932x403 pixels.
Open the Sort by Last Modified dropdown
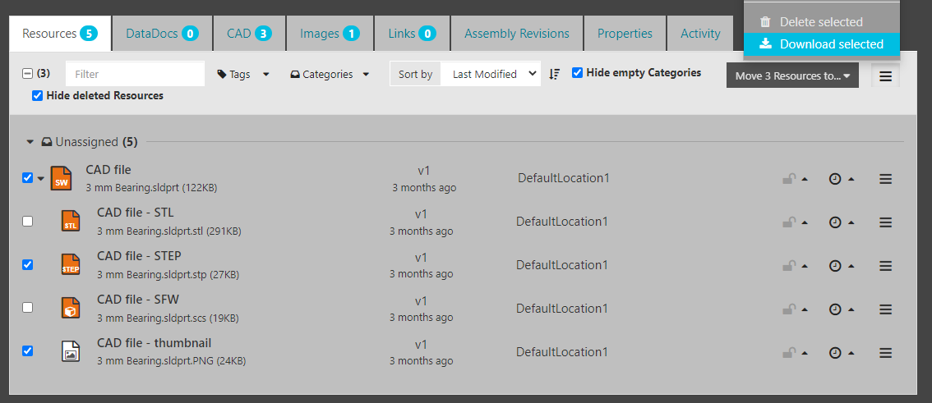[490, 74]
